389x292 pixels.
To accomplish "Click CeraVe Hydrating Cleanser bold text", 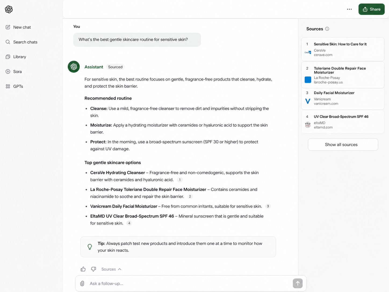I will coord(117,173).
